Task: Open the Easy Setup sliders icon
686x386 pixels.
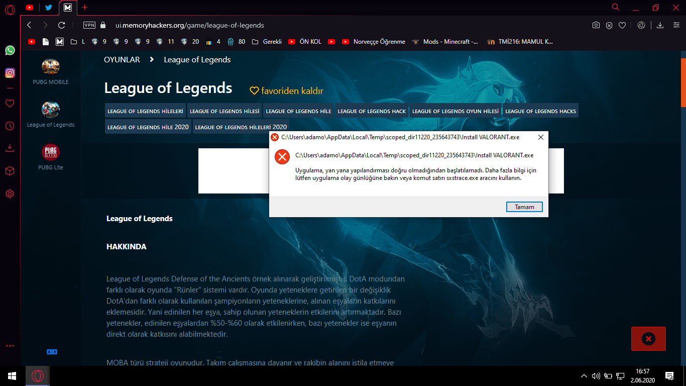Action: click(x=675, y=25)
